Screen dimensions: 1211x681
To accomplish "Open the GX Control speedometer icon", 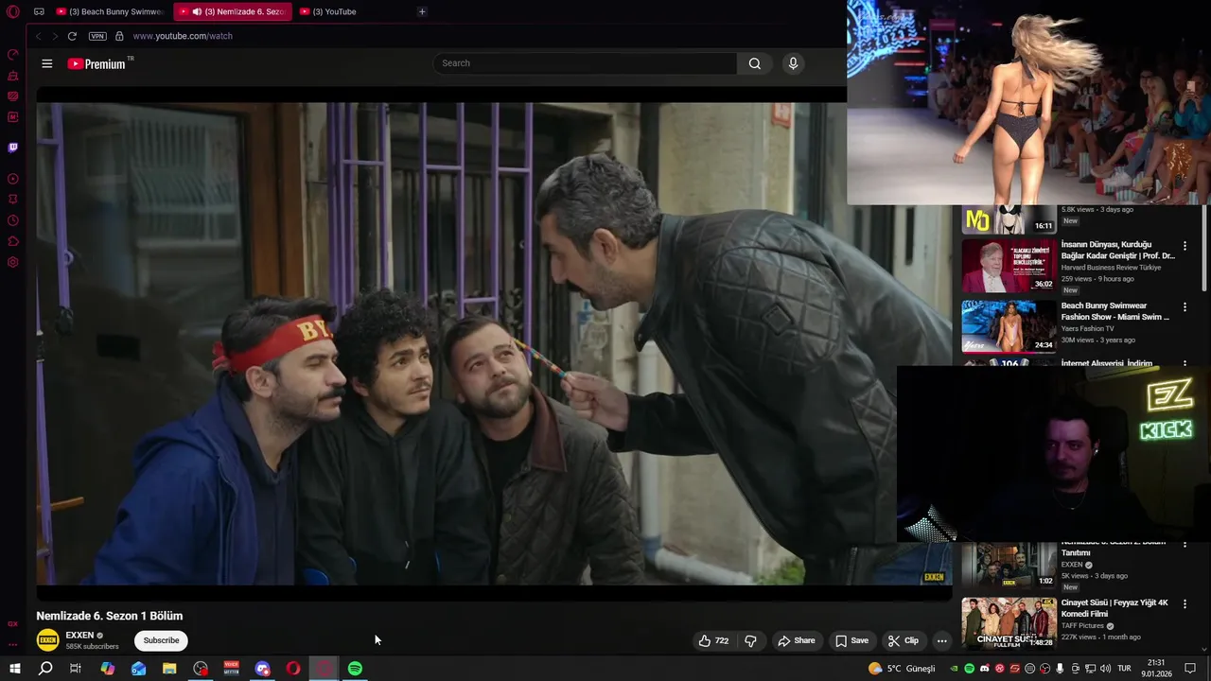I will 13,55.
